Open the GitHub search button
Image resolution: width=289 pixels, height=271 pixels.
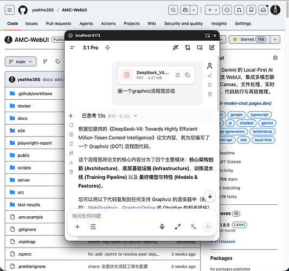point(173,10)
